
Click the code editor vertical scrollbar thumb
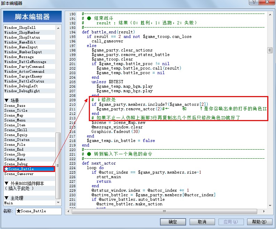(270, 50)
